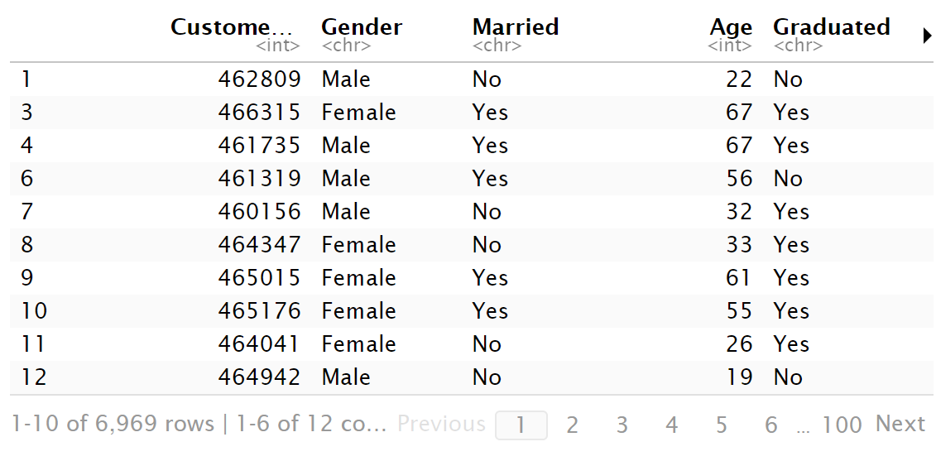Go to page 3 of the table
This screenshot has height=461, width=936.
click(x=622, y=425)
